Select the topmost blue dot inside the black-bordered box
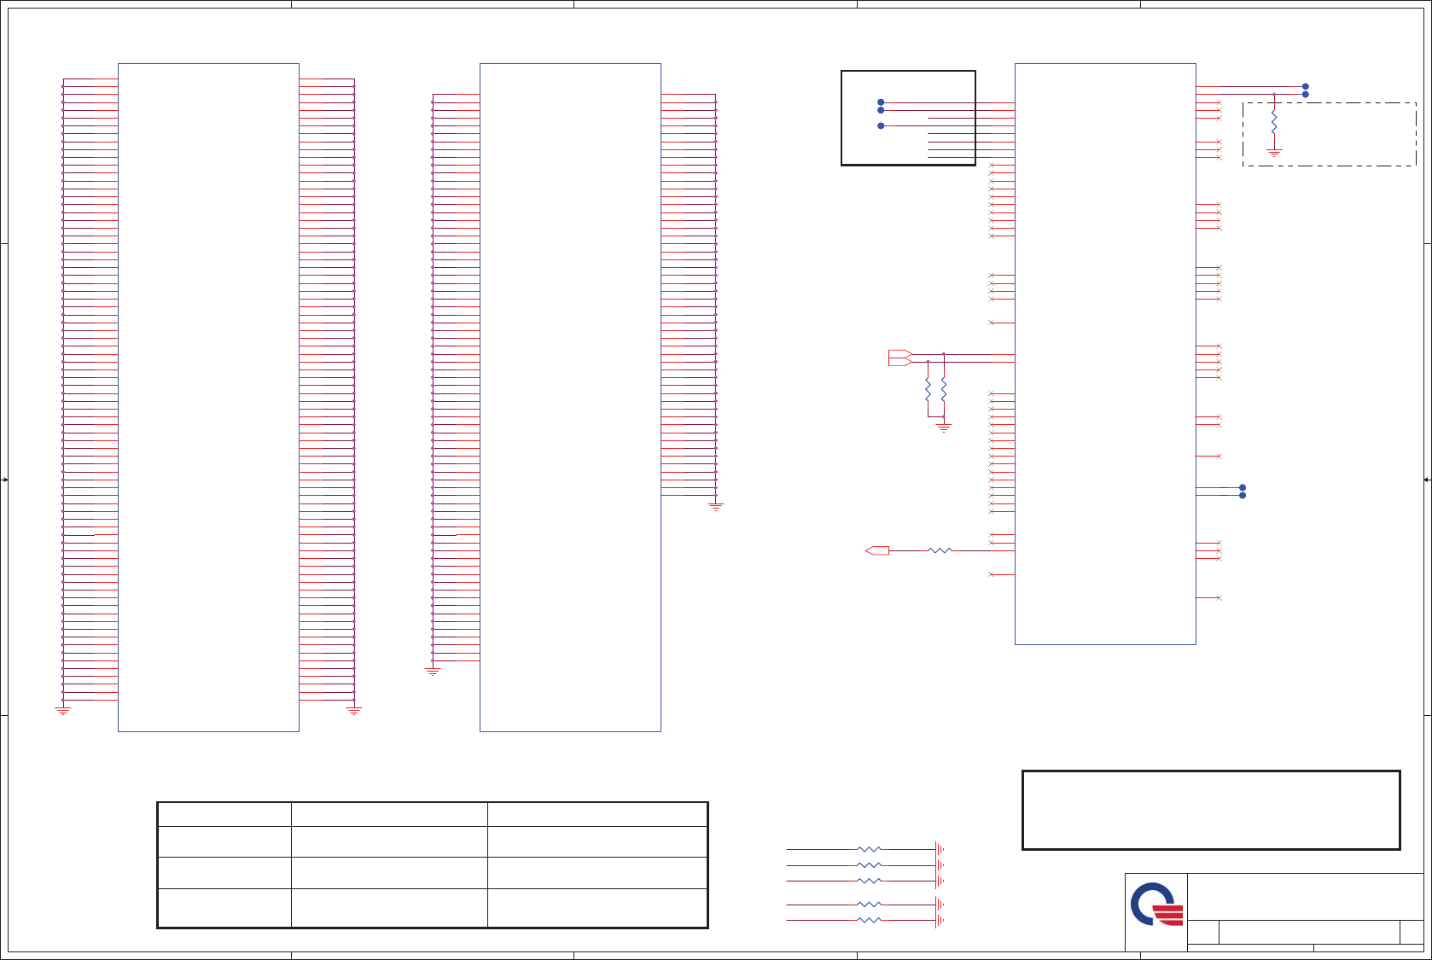 (x=881, y=102)
